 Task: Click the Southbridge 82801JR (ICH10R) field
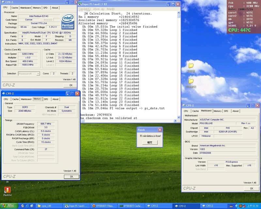tap(228, 132)
